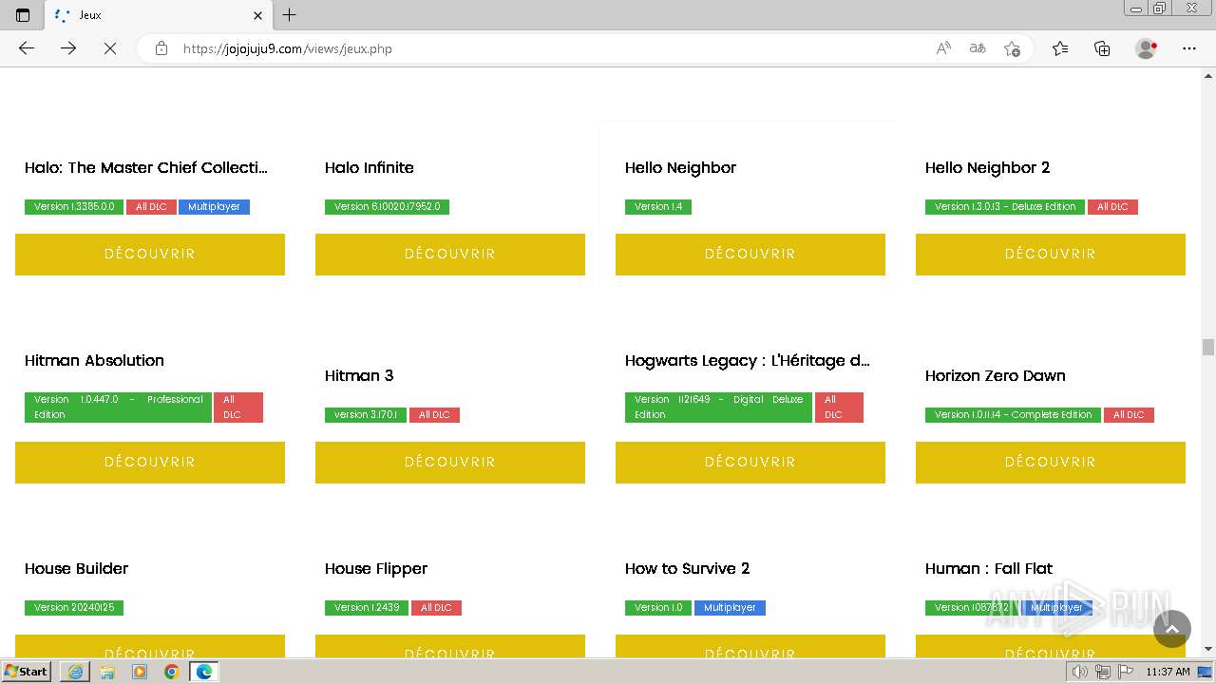Viewport: 1216px width, 684px height.
Task: Open the Hello Neighbor title
Action: click(x=680, y=168)
